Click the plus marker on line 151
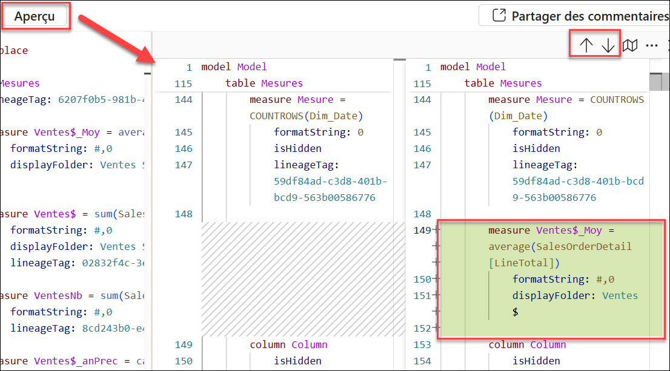This screenshot has width=670, height=371. pos(436,296)
